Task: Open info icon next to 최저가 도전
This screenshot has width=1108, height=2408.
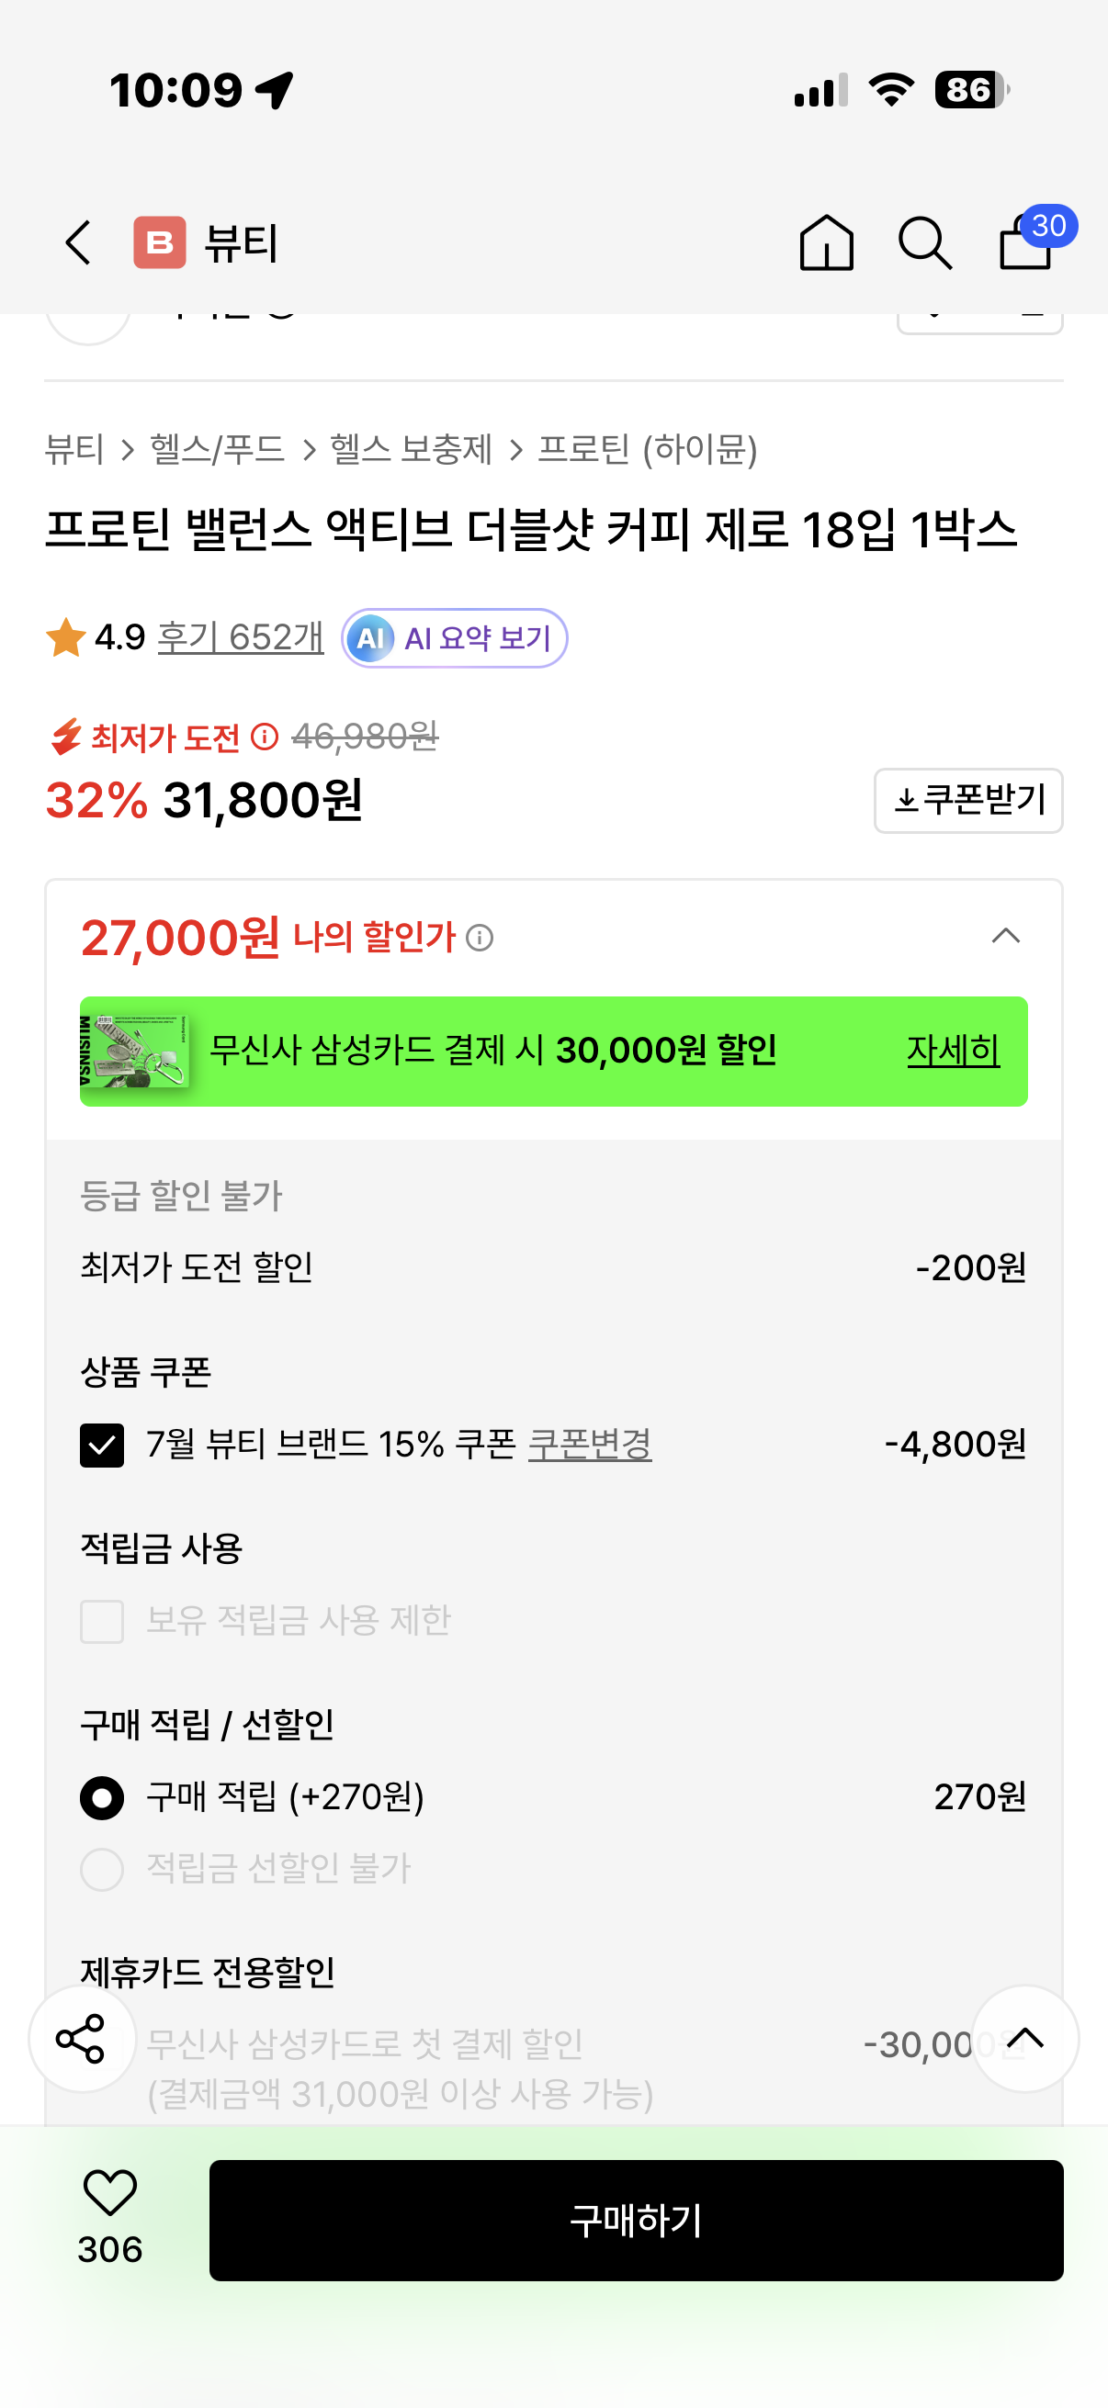Action: tap(265, 737)
